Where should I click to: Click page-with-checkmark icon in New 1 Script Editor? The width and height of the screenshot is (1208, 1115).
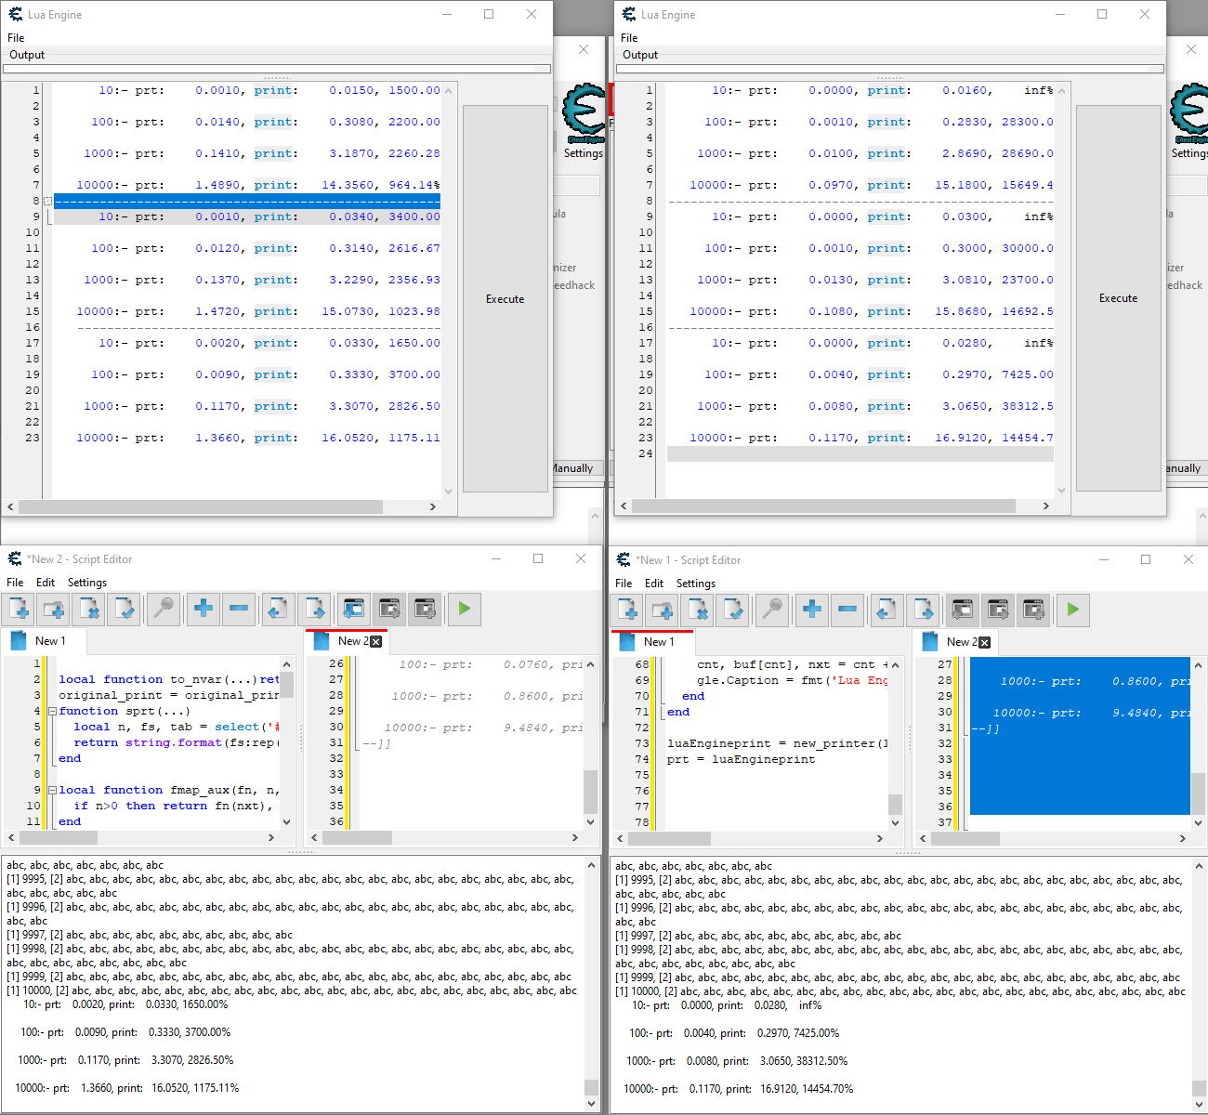click(734, 610)
